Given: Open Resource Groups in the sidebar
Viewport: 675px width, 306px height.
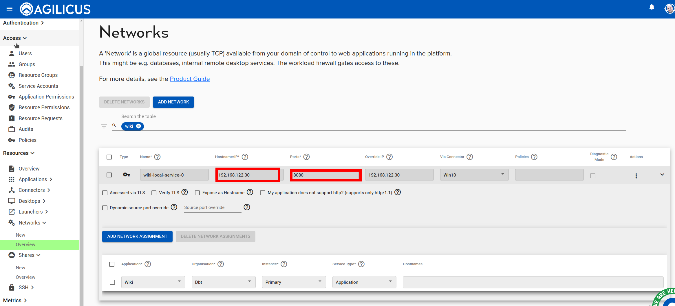Looking at the screenshot, I should [x=38, y=75].
